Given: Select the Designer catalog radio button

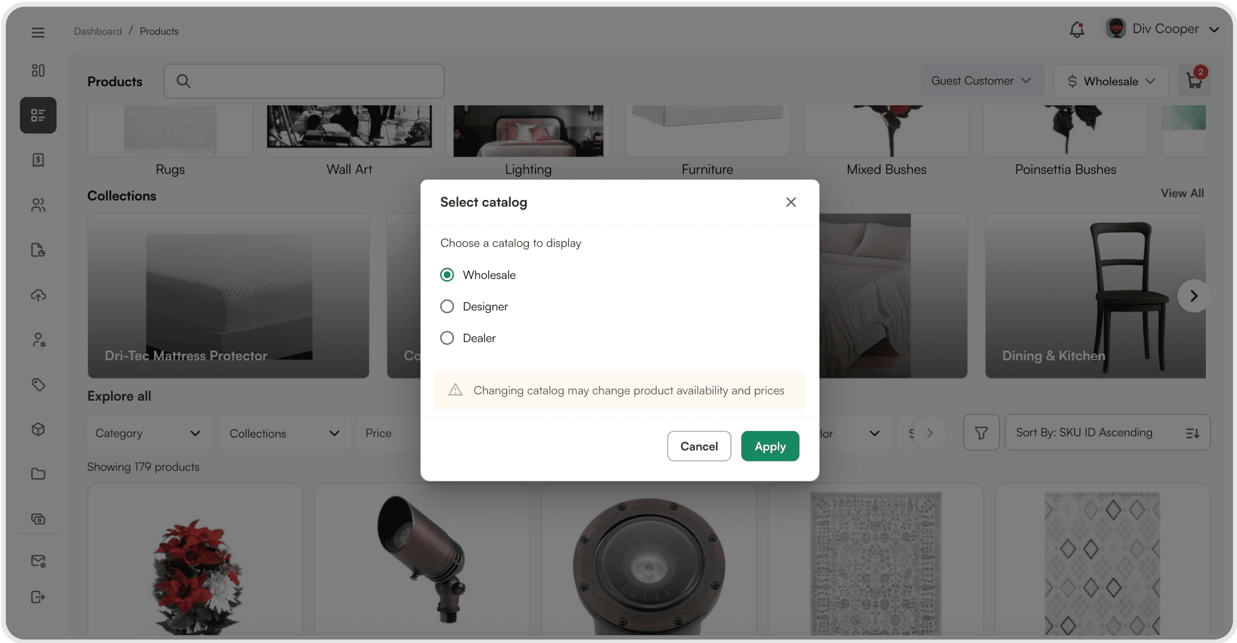Looking at the screenshot, I should coord(447,306).
